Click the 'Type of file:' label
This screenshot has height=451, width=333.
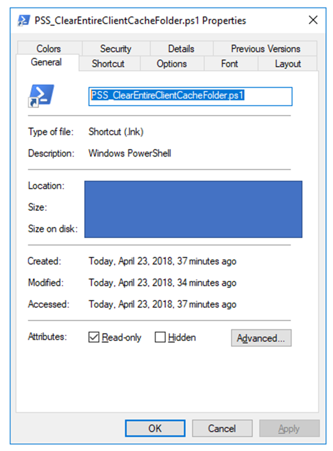51,132
